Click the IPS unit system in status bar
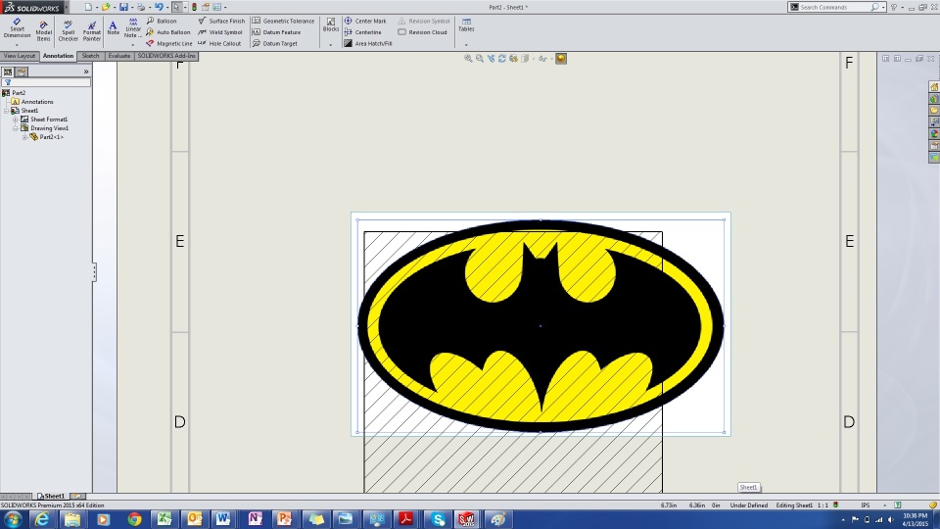This screenshot has height=529, width=940. tap(865, 505)
